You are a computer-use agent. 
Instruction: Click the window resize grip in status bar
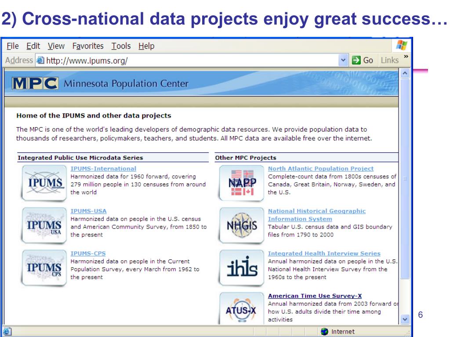407,333
